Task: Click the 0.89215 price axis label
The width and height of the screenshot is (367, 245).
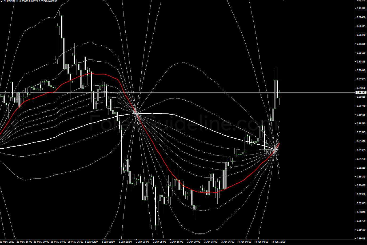Action: pyautogui.click(x=361, y=168)
